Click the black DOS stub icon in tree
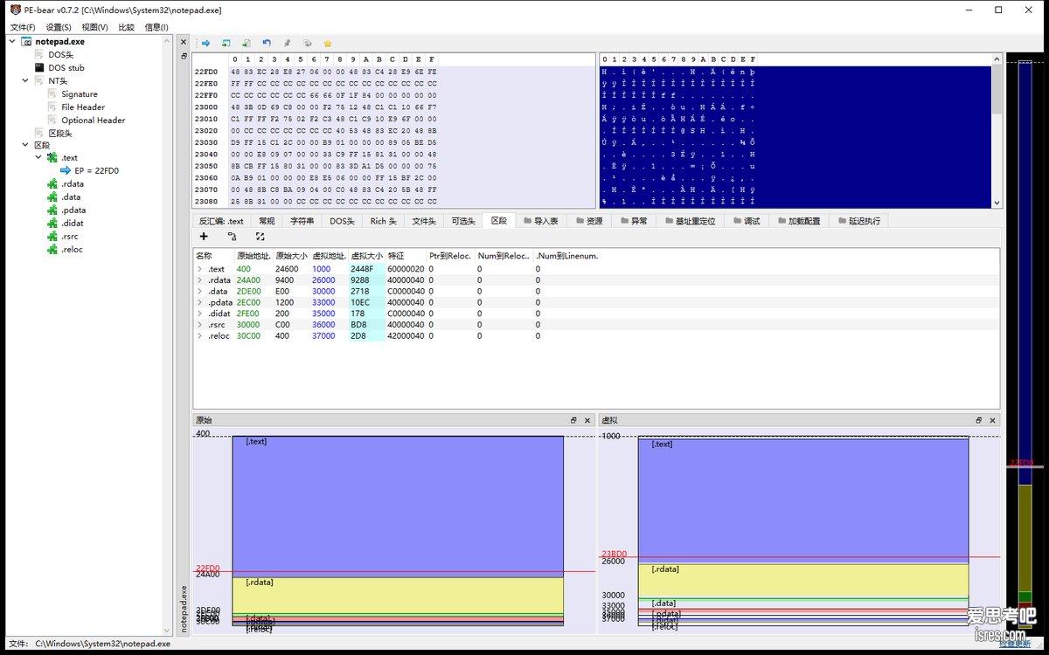The width and height of the screenshot is (1049, 655). click(39, 67)
